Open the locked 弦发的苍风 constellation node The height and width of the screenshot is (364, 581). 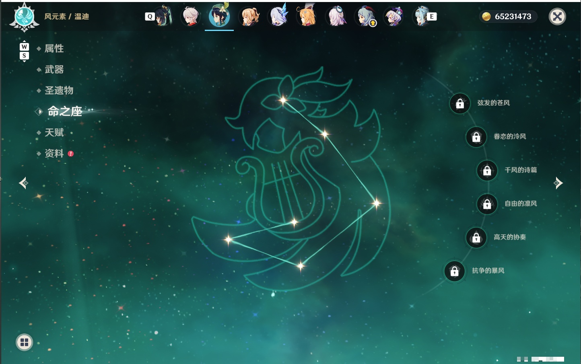click(x=460, y=104)
